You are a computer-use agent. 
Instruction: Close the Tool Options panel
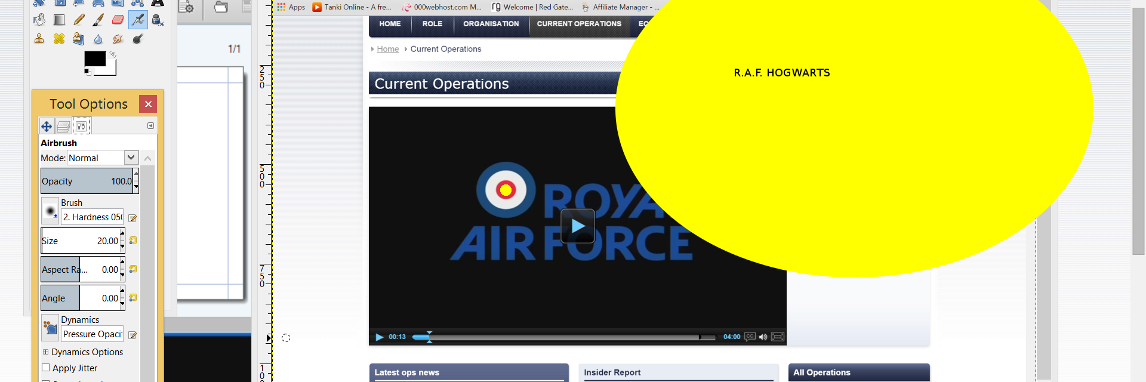point(148,104)
